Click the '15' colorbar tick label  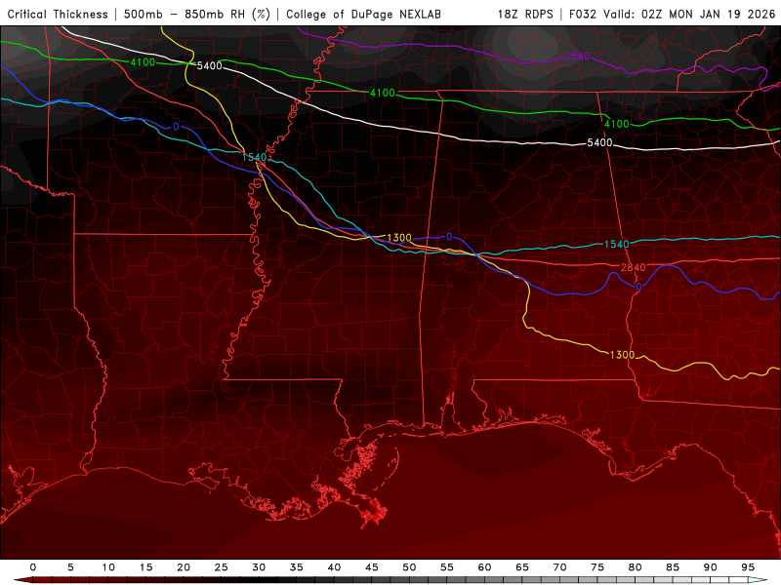coord(145,567)
